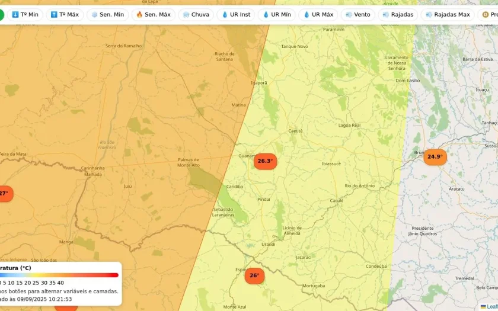Click the Iuiú town label
Image resolution: width=498 pixels, height=311 pixels.
pos(127,186)
